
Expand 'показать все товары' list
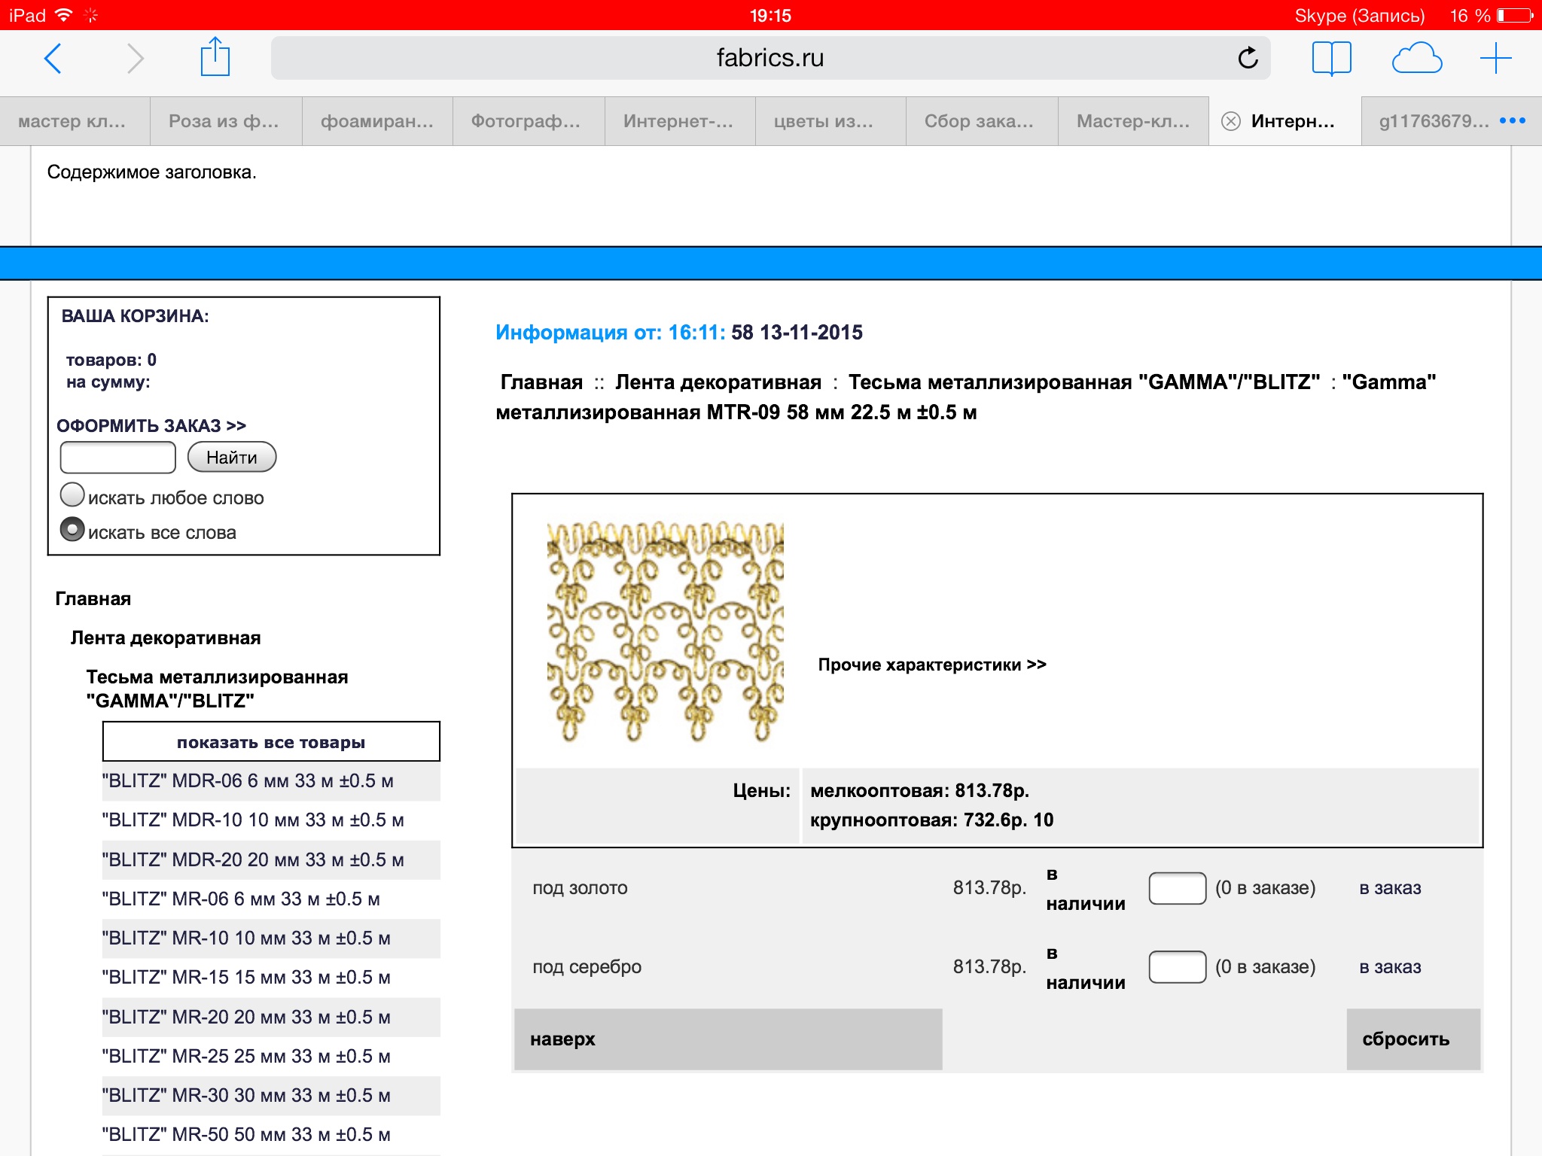[271, 742]
